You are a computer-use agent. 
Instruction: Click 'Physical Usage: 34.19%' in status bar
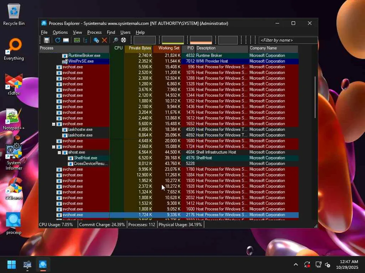click(x=180, y=225)
